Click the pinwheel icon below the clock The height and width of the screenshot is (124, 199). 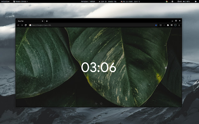coord(96,104)
